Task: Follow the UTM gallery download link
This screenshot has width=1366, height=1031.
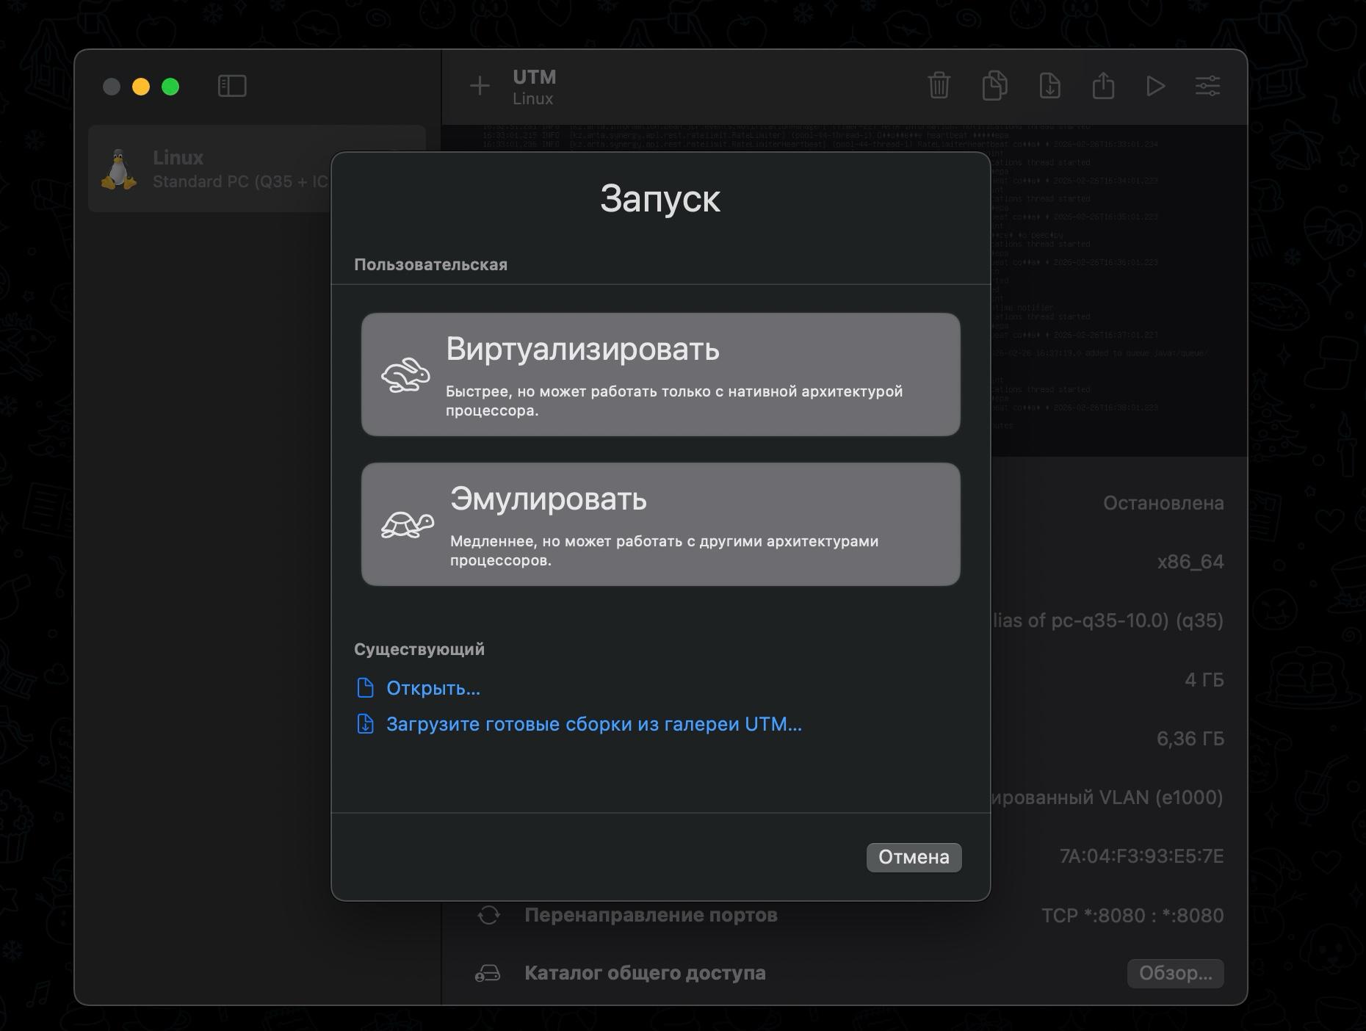Action: click(x=594, y=724)
